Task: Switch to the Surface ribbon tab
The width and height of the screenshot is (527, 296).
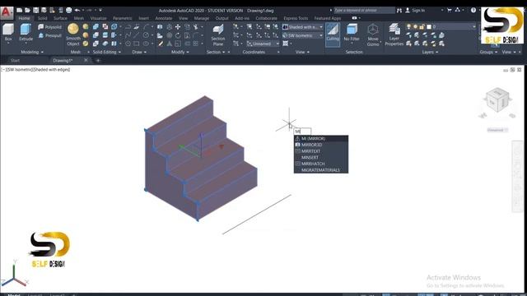Action: click(60, 18)
